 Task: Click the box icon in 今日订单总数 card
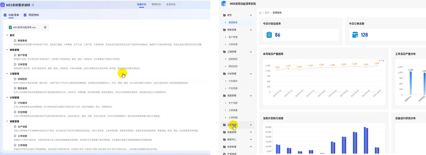(355, 35)
